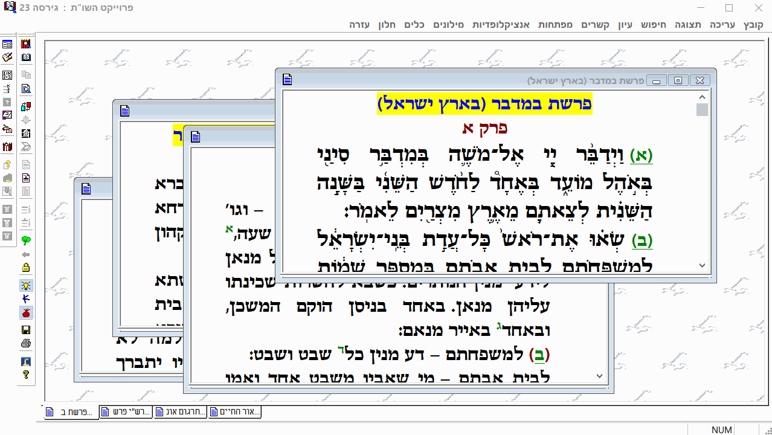Click the list window icon in the first toolbar column

pos(7,44)
